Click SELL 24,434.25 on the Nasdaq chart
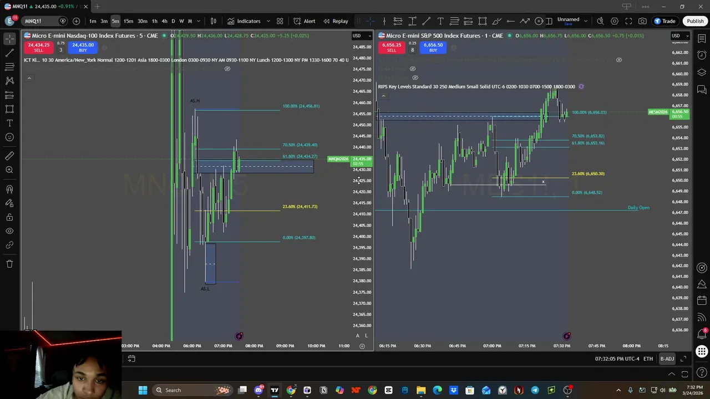The width and height of the screenshot is (710, 399). [38, 47]
